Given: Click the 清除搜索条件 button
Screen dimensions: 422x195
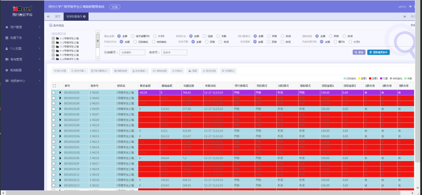Looking at the screenshot, I should [378, 52].
